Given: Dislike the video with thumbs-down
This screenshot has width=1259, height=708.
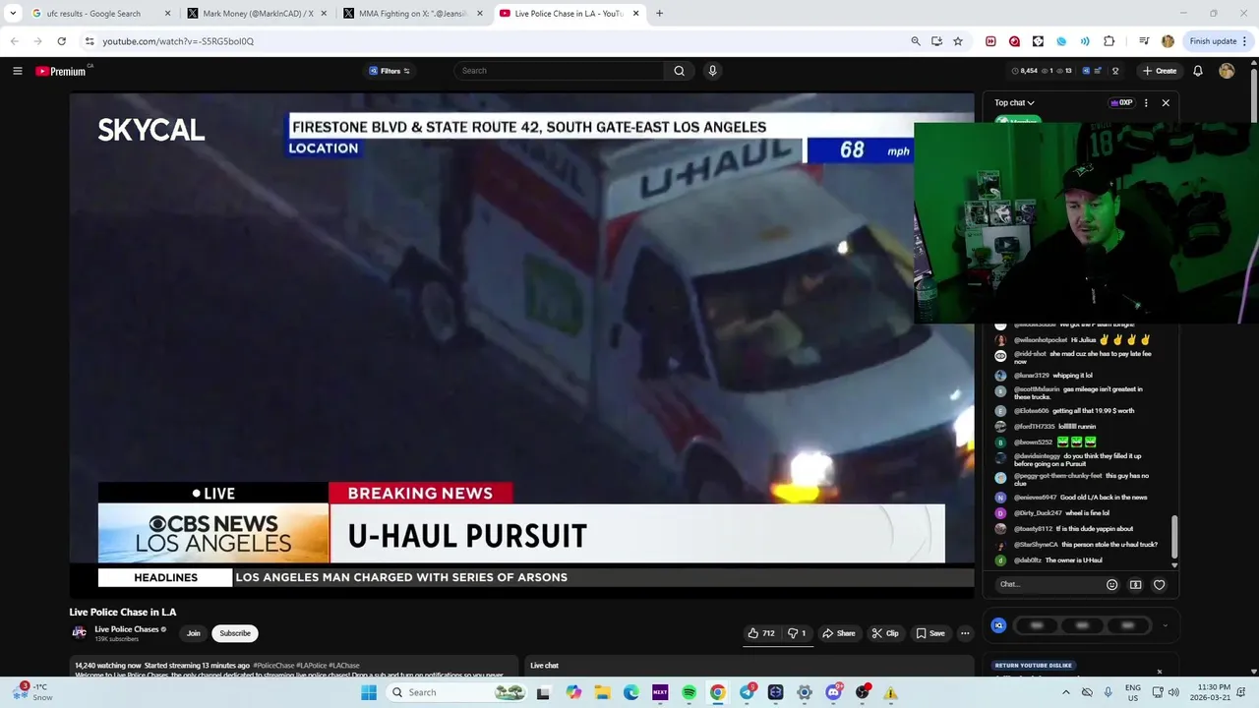Looking at the screenshot, I should [x=797, y=633].
